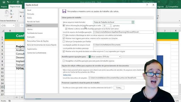The width and height of the screenshot is (181, 102).
Task: Toggle Mostrar aviso de perda de dados checkbox
Action: [x=64, y=51]
